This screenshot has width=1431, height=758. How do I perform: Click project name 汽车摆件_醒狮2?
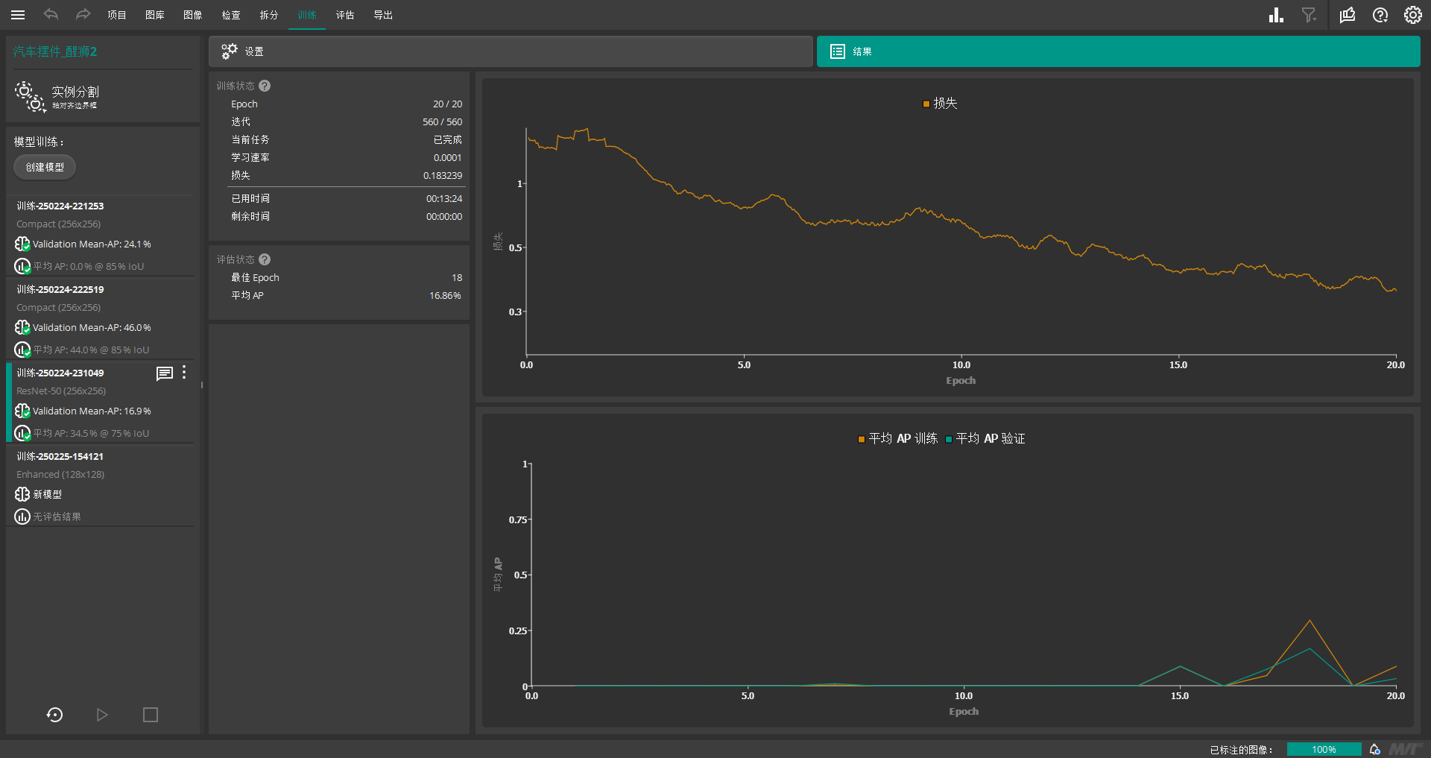coord(55,51)
